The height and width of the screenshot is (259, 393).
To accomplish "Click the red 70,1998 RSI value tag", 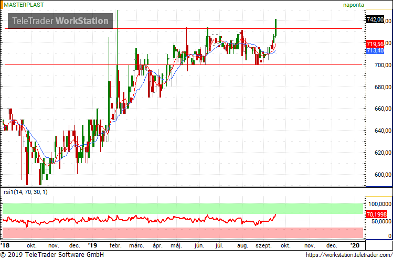I will [376, 214].
